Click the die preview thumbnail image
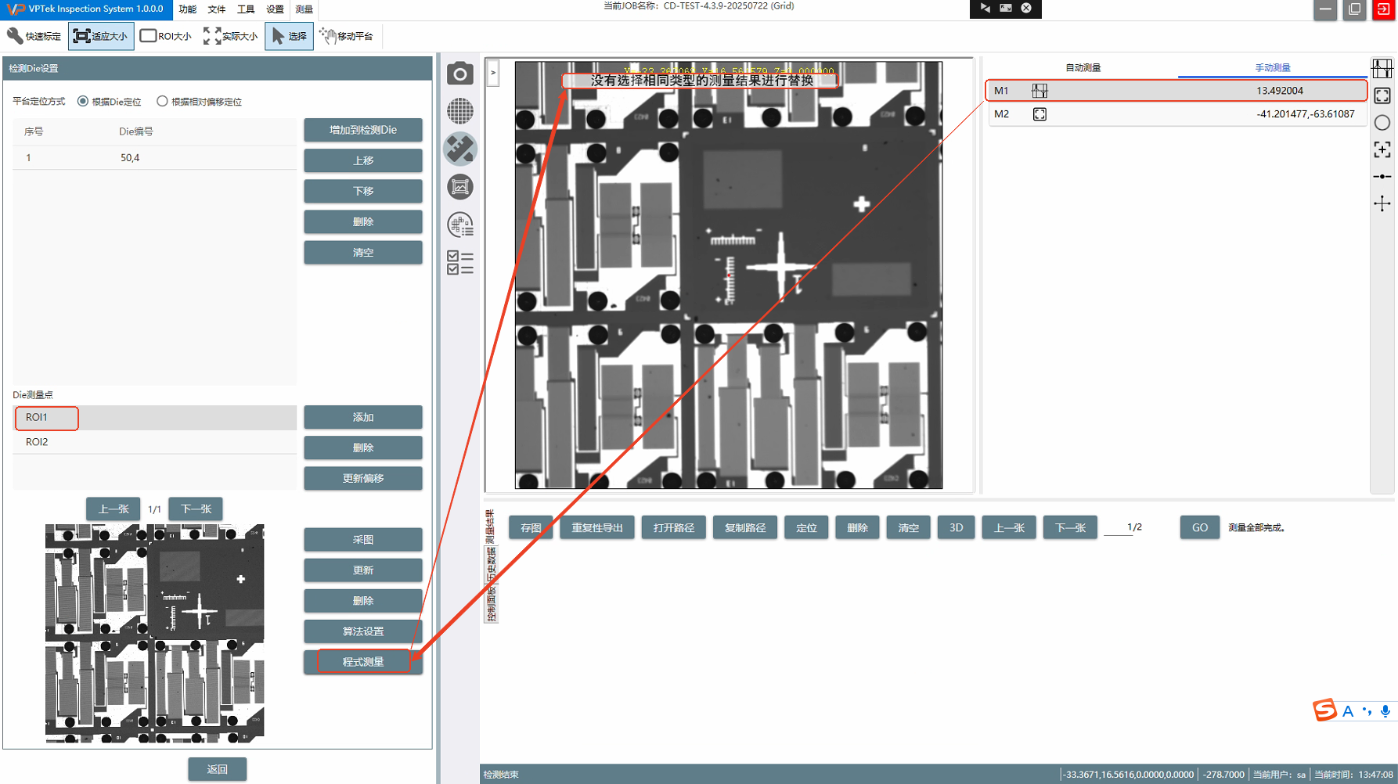This screenshot has height=784, width=1398. [155, 633]
